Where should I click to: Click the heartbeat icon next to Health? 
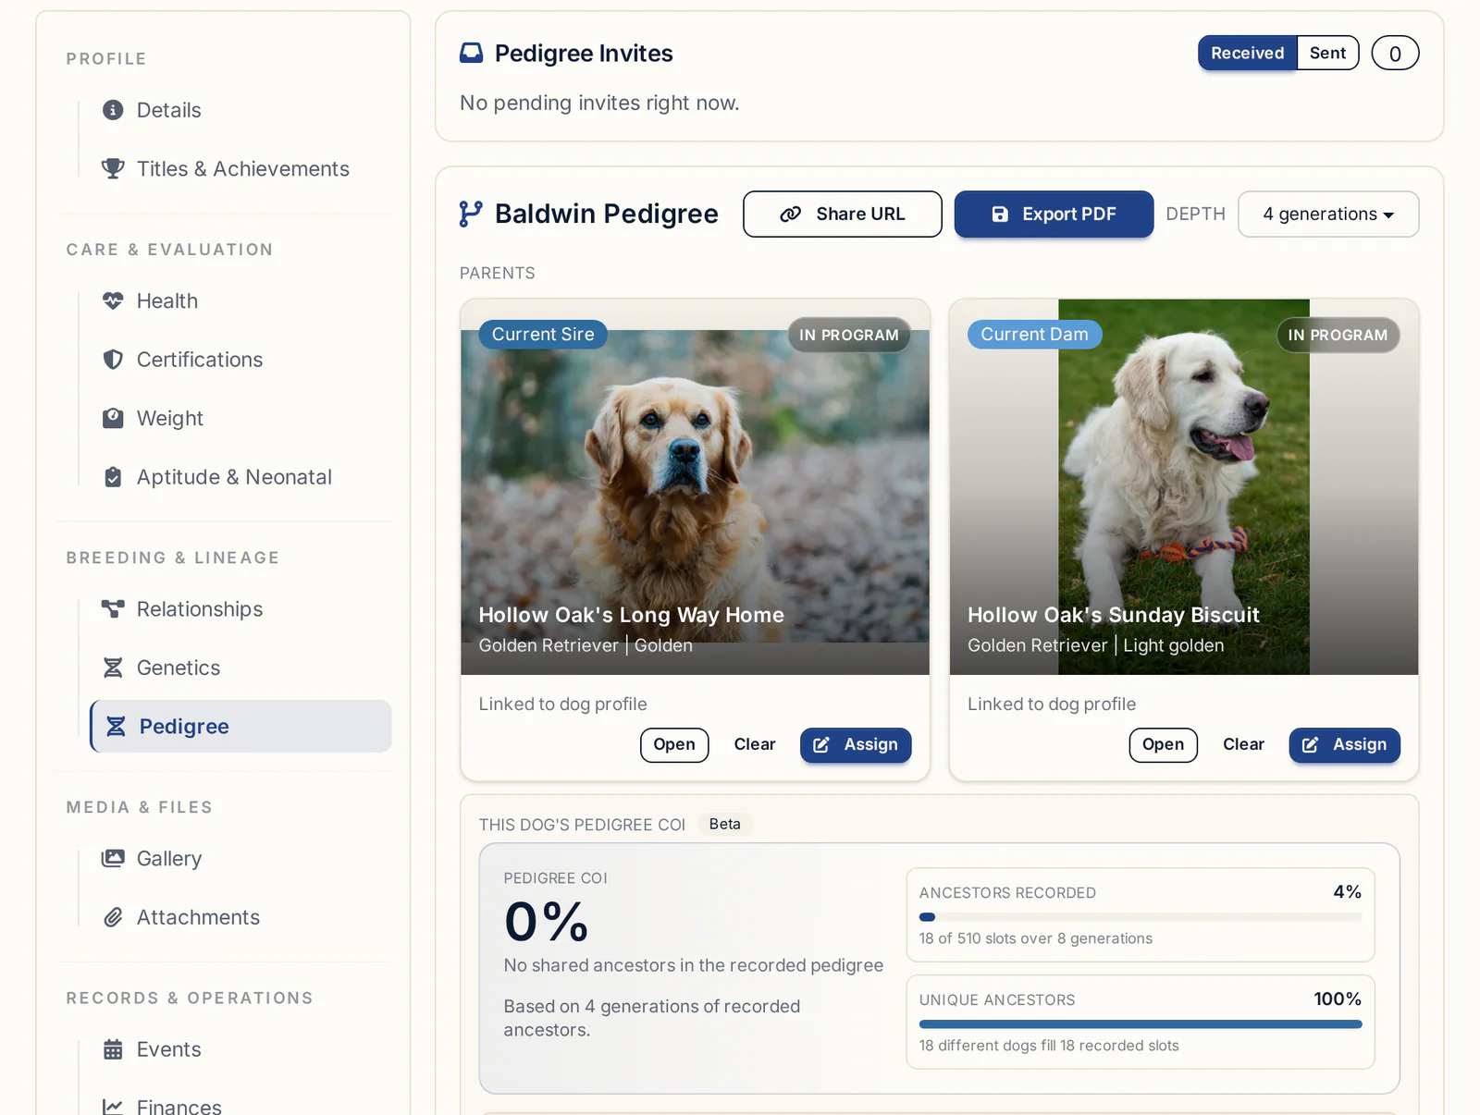click(x=113, y=300)
